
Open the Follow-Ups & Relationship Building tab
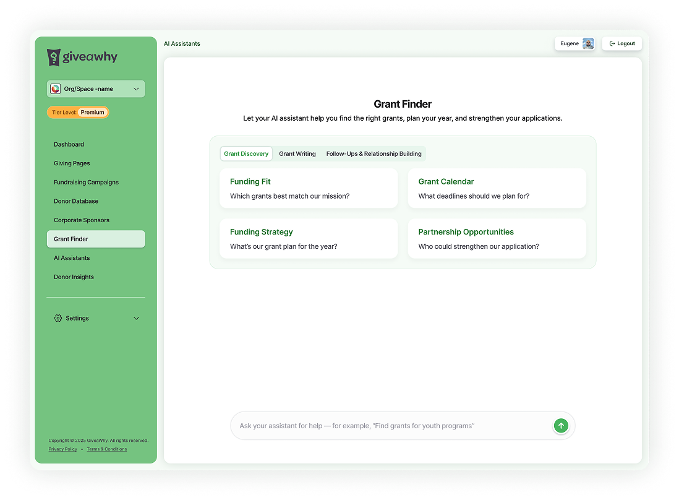(x=374, y=153)
